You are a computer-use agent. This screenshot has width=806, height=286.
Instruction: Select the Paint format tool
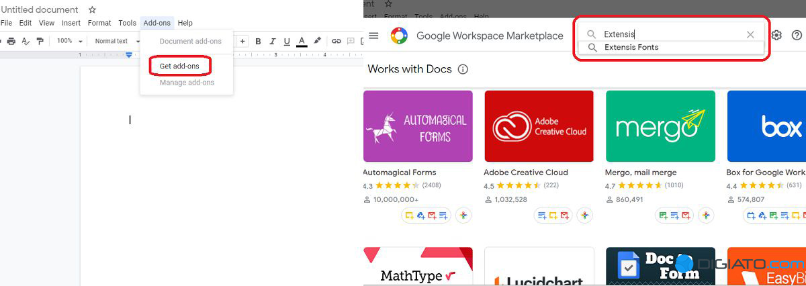[x=40, y=41]
